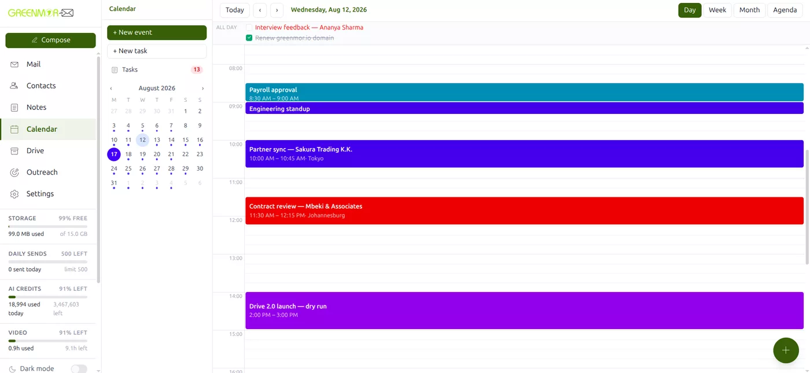Click Wednesday, Aug 12, 2026 date heading
Image resolution: width=810 pixels, height=373 pixels.
coord(329,10)
